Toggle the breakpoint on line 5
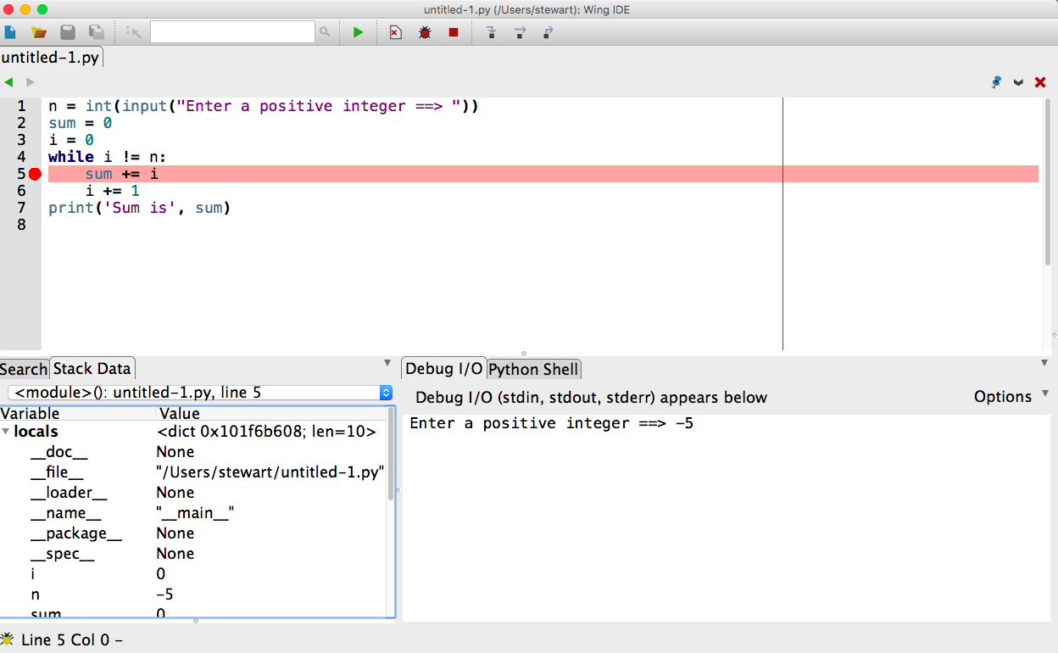The height and width of the screenshot is (653, 1058). click(34, 174)
